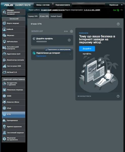Click the Мережеві інструменти tools icon
This screenshot has height=152, width=125.
pyautogui.click(x=4, y=139)
